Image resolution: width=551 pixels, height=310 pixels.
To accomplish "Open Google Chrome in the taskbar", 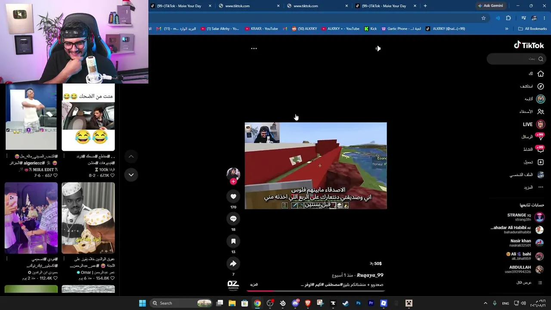I will 257,303.
